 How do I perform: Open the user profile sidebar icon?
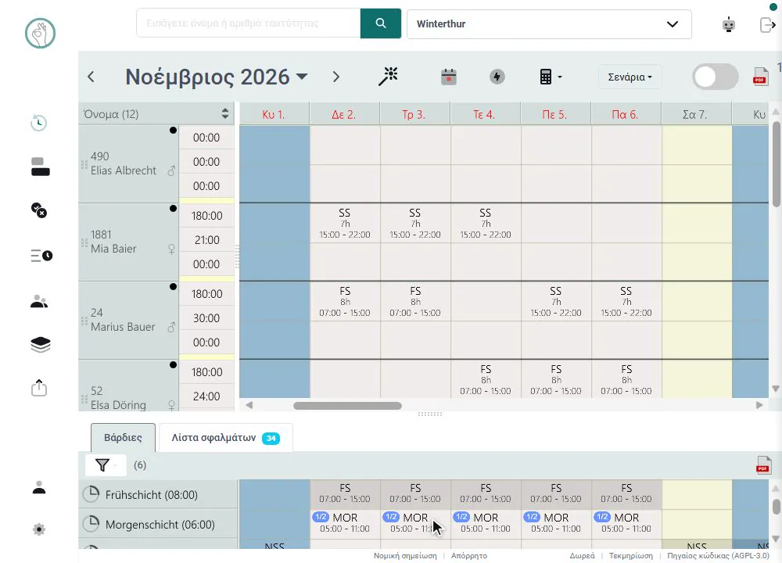coord(39,487)
